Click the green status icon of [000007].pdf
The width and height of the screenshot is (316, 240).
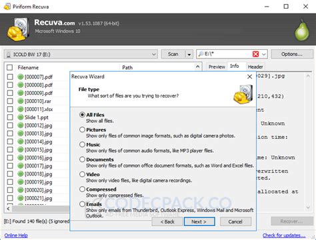pyautogui.click(x=21, y=76)
